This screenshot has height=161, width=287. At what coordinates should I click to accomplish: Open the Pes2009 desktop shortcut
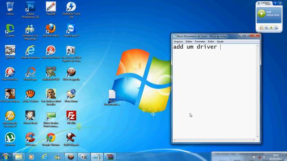(x=51, y=8)
